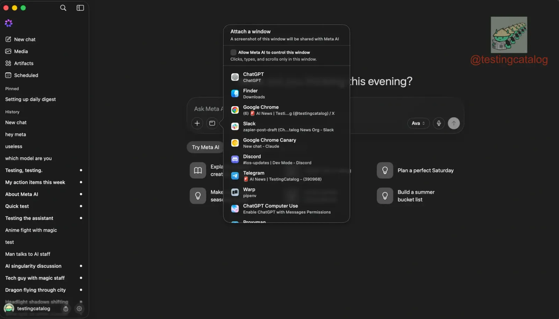The image size is (559, 319).
Task: Open history chat 'useless'
Action: pos(14,146)
